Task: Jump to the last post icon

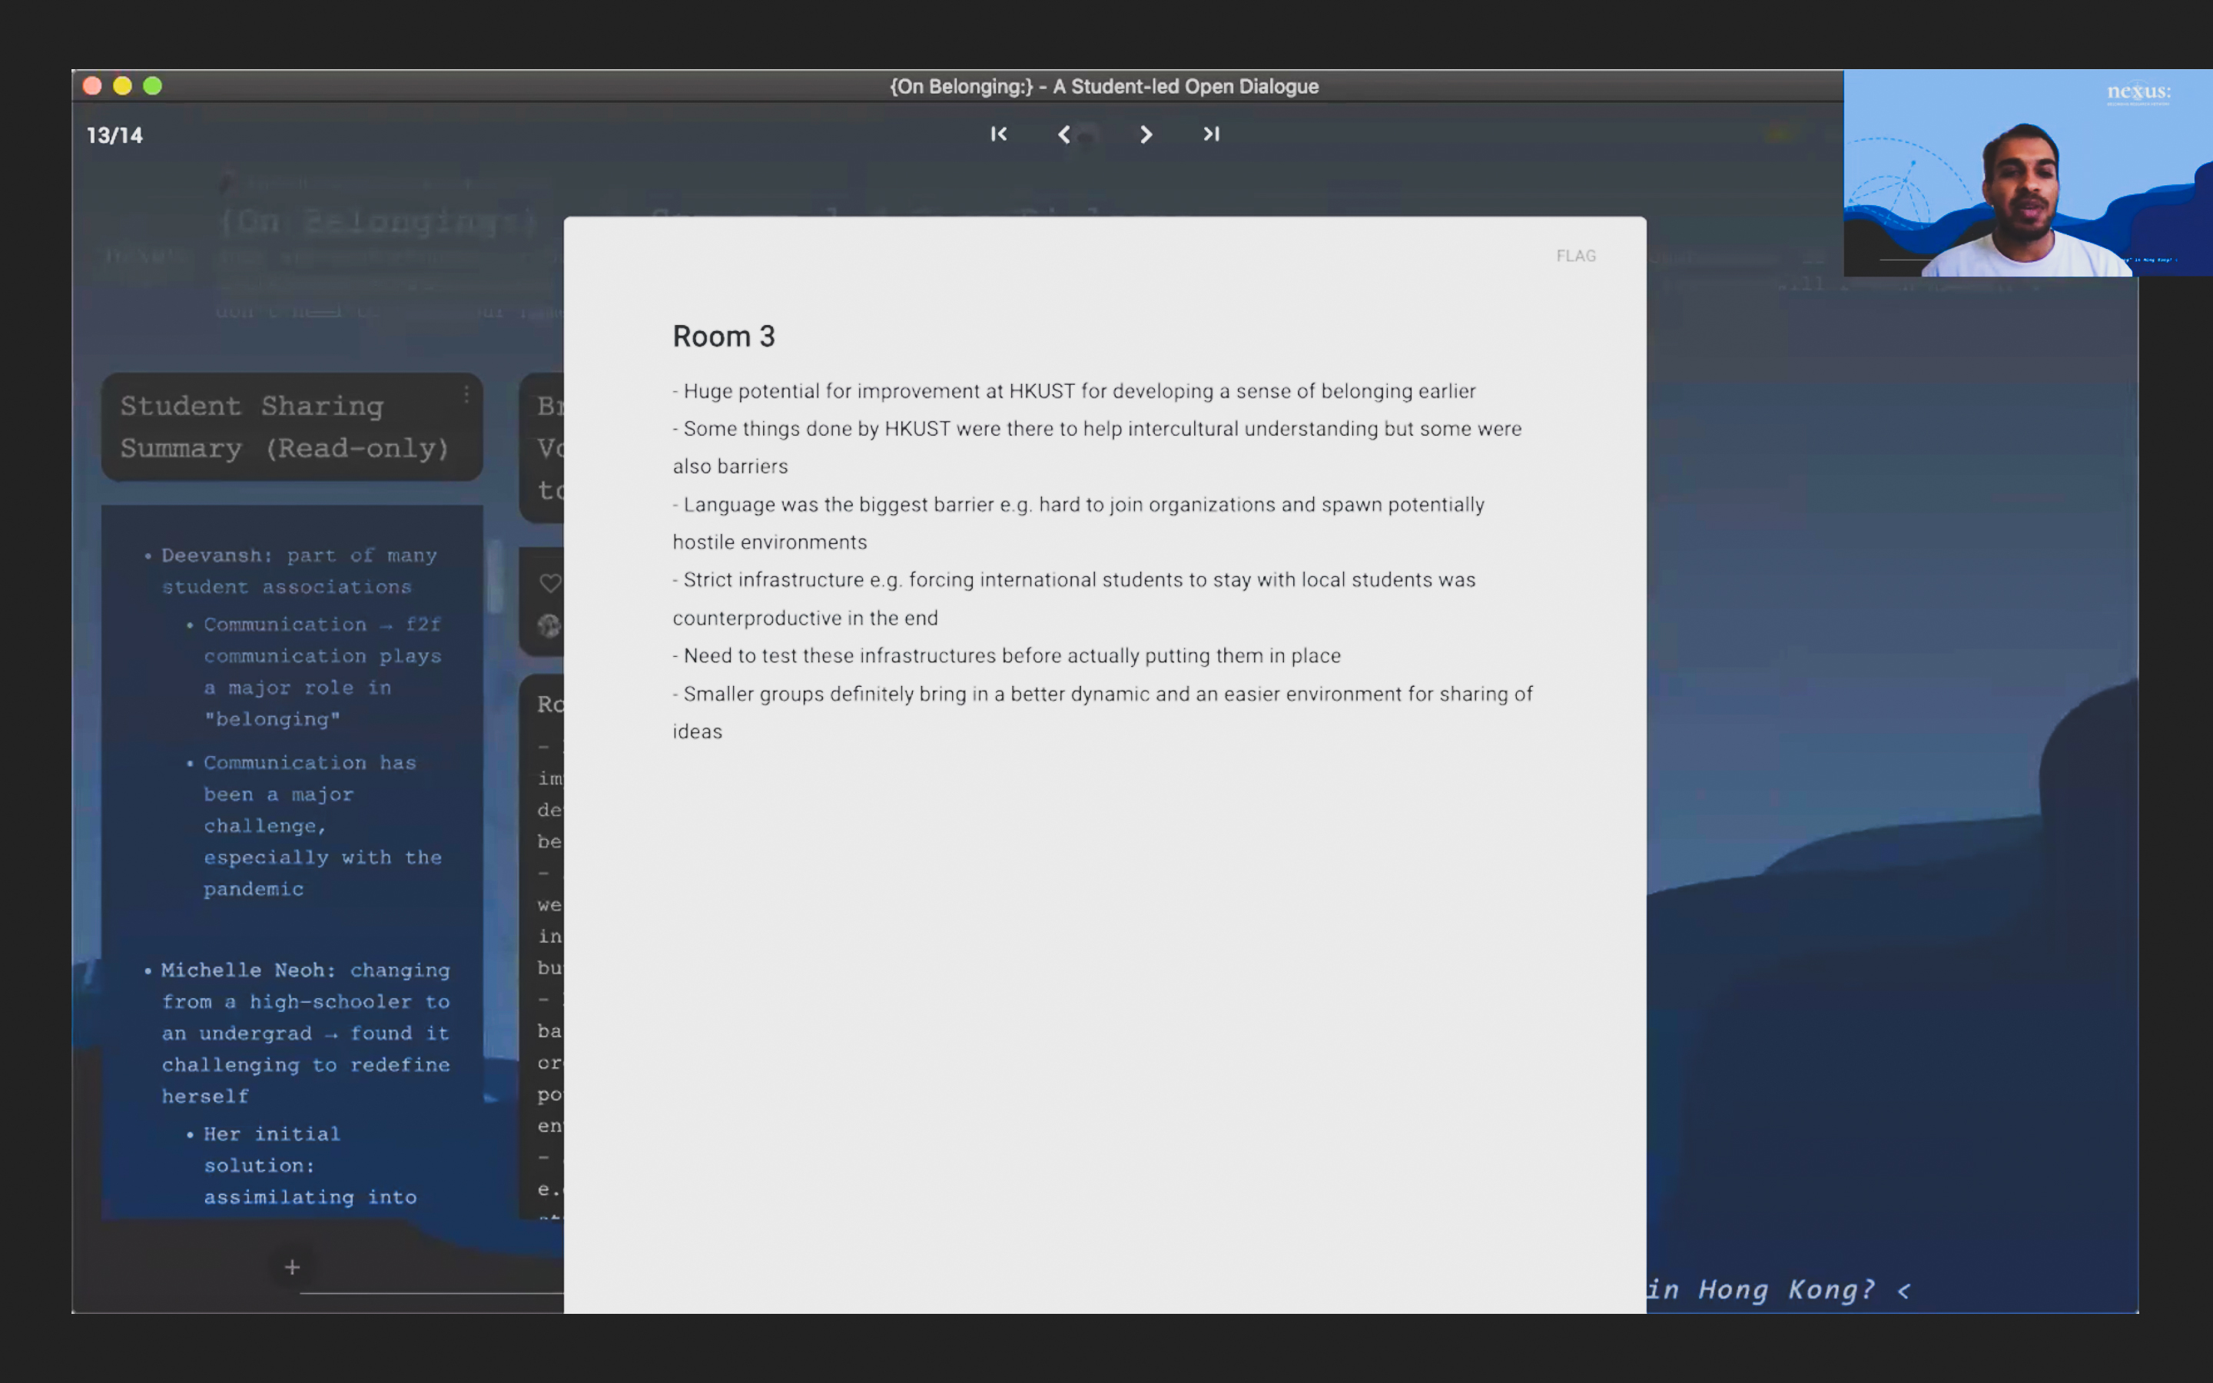Action: click(1211, 134)
